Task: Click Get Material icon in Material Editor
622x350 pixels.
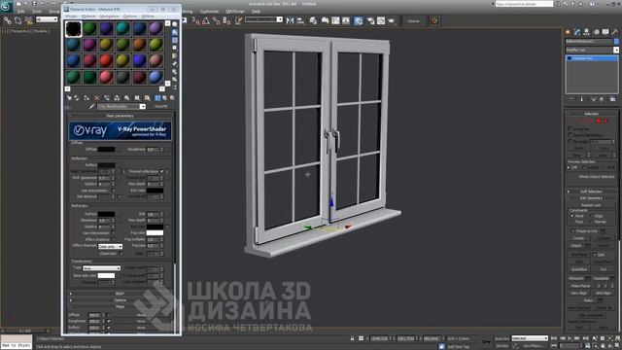Action: 69,97
